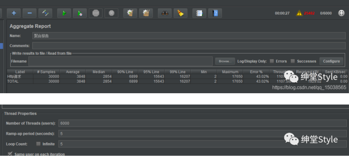This screenshot has height=156, width=349.
Task: Click the 95% Line column header
Action: [151, 72]
